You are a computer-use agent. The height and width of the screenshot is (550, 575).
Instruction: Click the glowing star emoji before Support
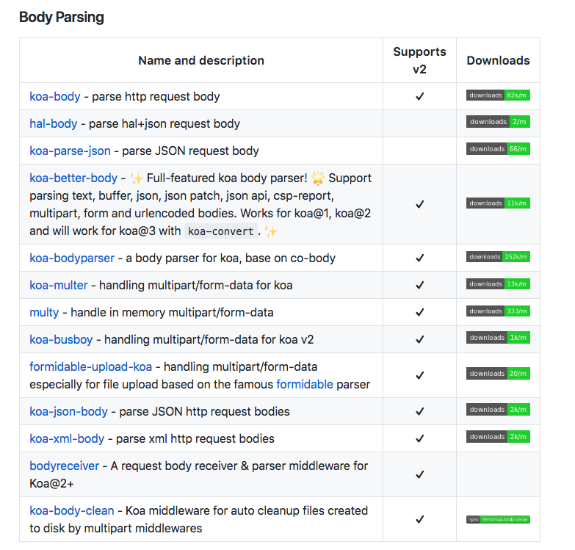[x=317, y=178]
